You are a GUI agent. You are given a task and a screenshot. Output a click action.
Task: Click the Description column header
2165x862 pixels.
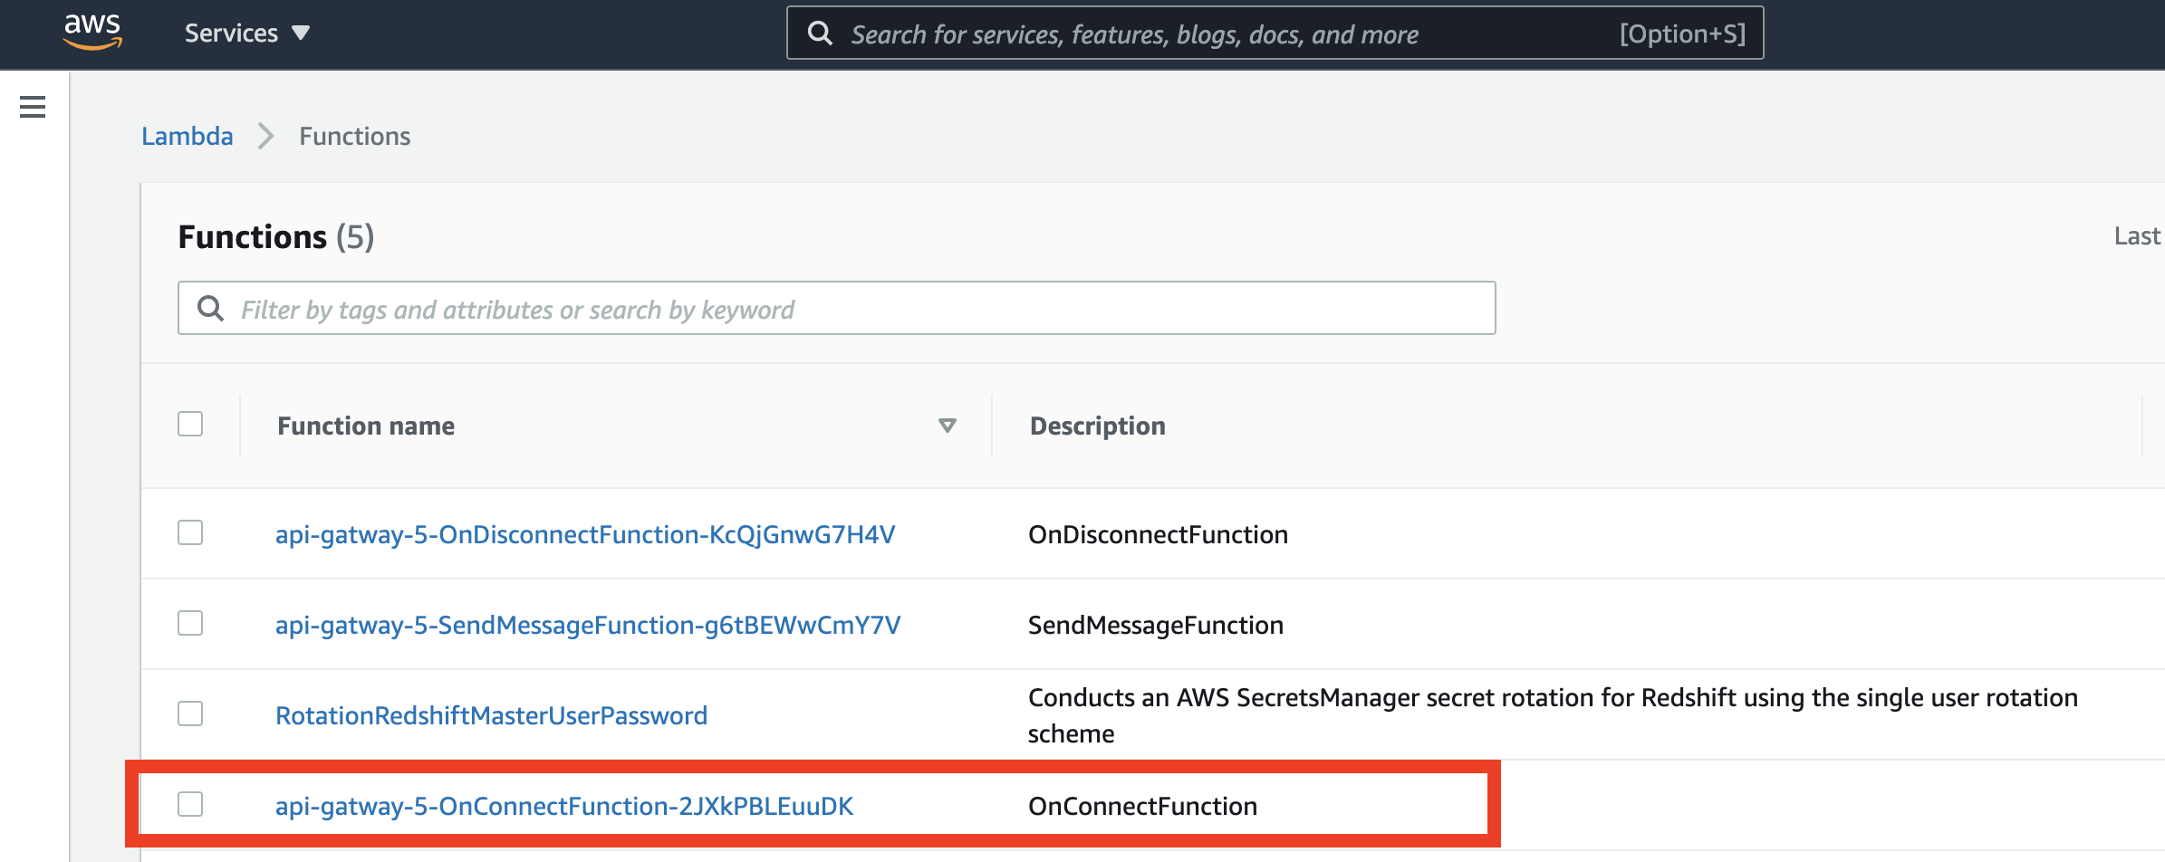pyautogui.click(x=1098, y=426)
